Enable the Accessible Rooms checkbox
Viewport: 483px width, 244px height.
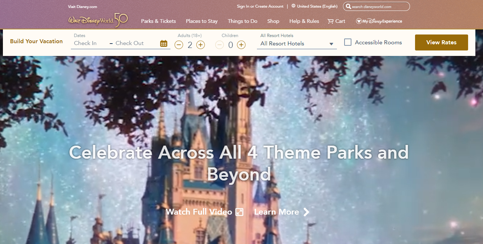tap(348, 42)
